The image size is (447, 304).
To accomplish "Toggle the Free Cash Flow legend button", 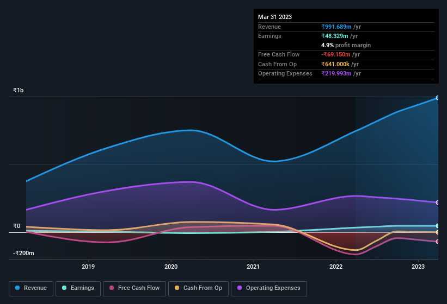I will (134, 288).
